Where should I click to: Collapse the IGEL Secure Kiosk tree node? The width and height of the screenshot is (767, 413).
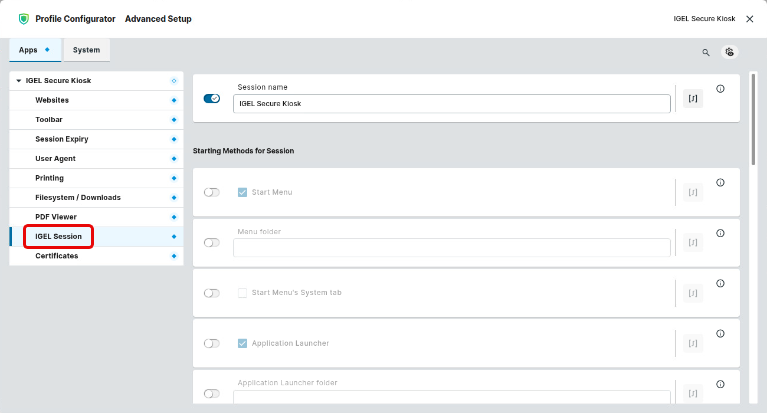click(19, 81)
